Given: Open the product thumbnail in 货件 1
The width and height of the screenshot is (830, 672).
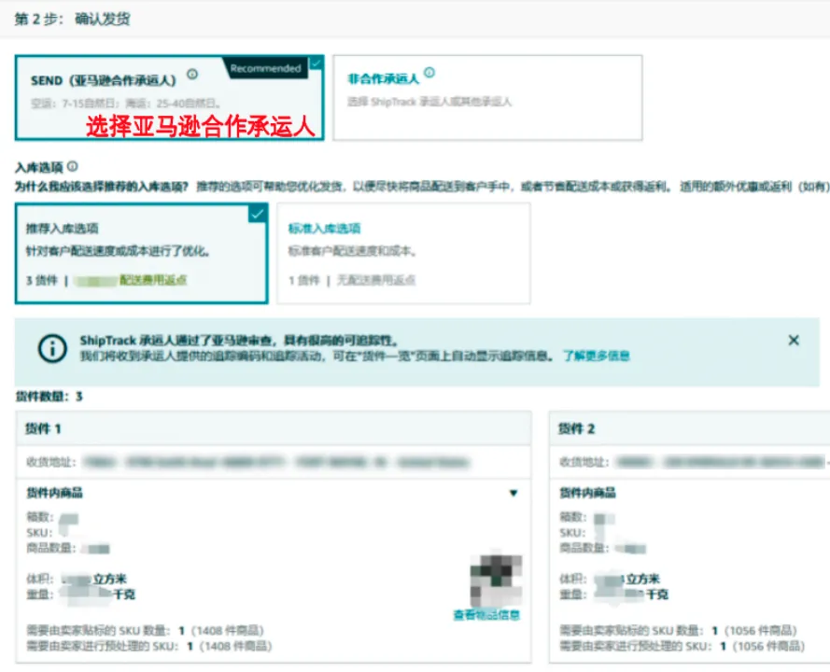Looking at the screenshot, I should click(496, 581).
